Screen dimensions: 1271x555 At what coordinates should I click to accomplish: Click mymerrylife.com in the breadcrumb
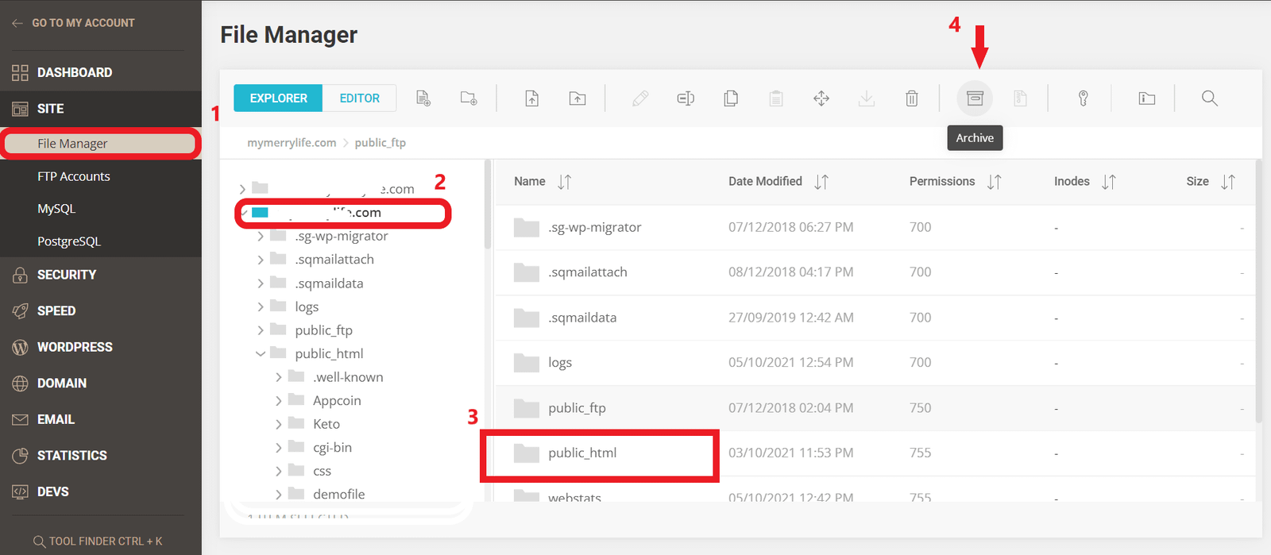292,143
